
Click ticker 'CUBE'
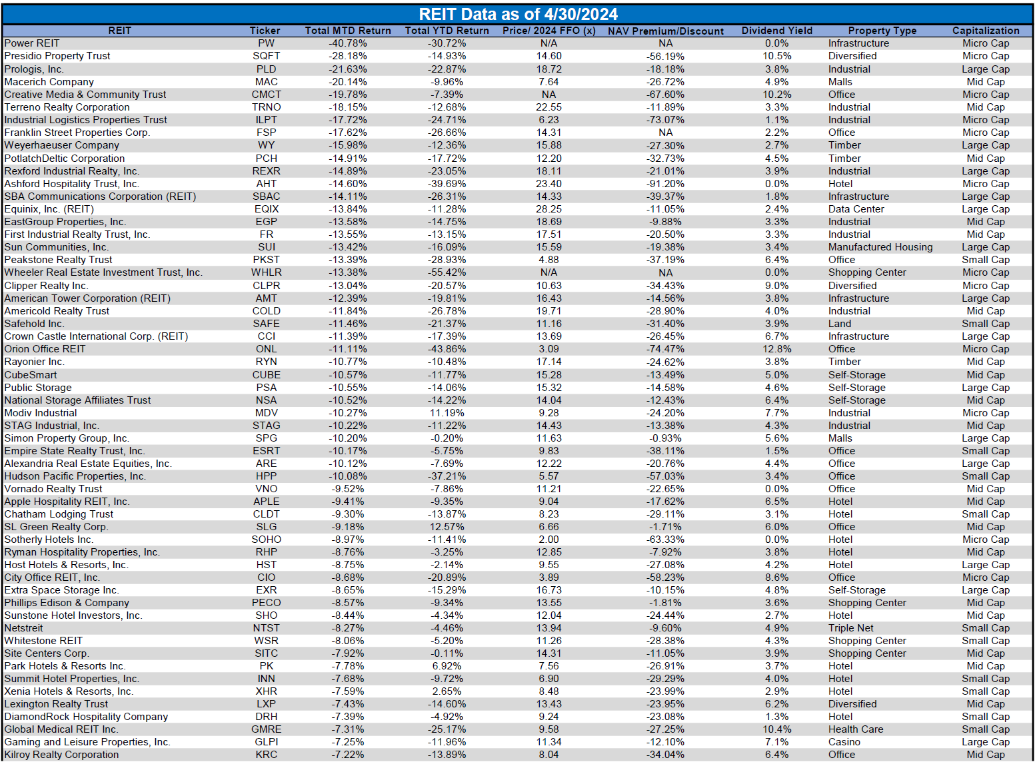[x=267, y=375]
